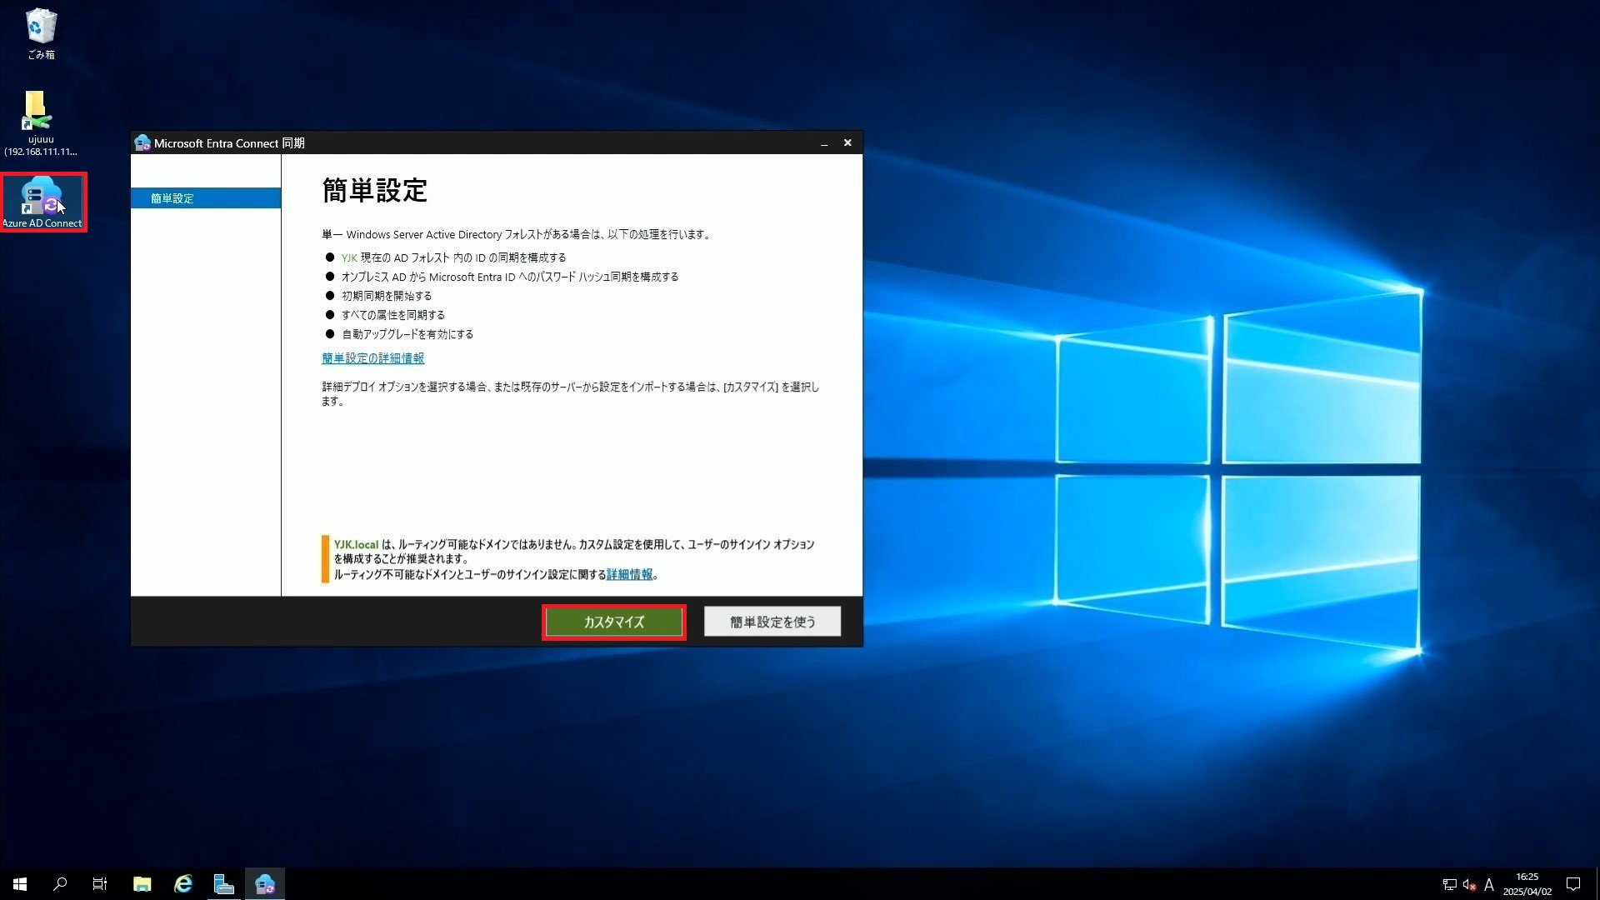Click the カスタマイズ button
This screenshot has height=900, width=1600.
pyautogui.click(x=614, y=622)
